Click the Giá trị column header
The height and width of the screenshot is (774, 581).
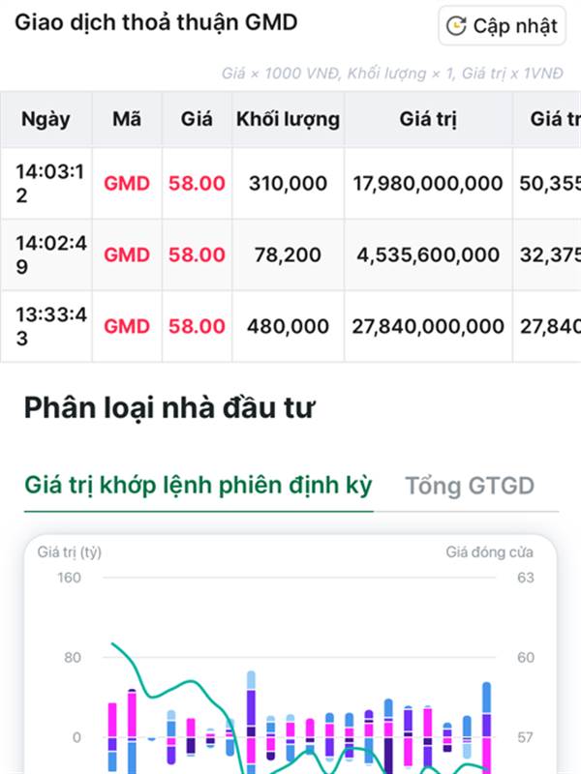pyautogui.click(x=428, y=119)
